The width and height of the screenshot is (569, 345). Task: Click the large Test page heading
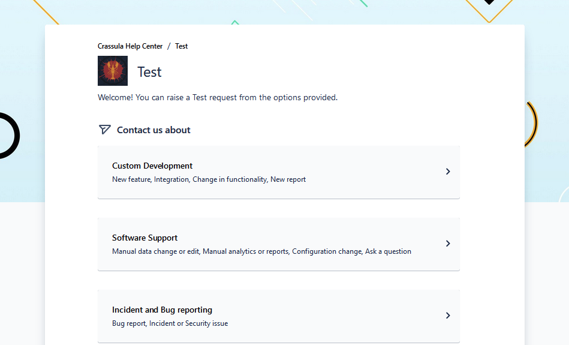pyautogui.click(x=149, y=72)
